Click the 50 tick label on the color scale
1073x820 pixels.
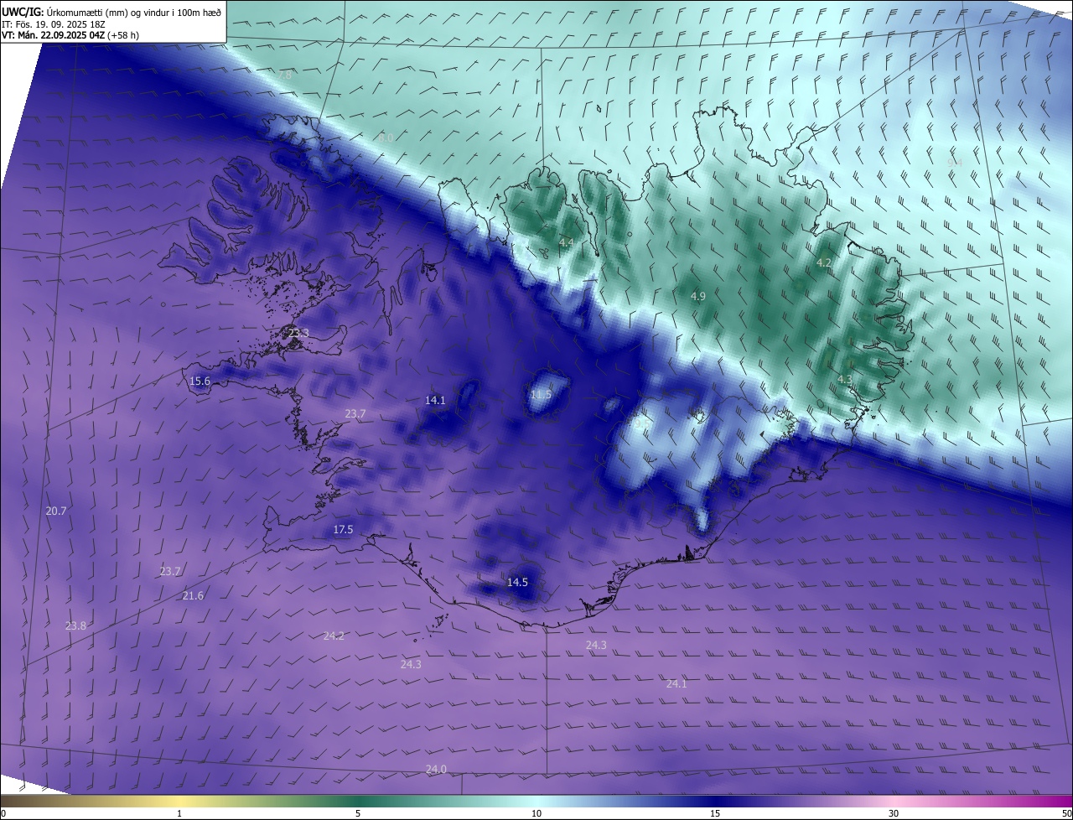tap(1067, 813)
